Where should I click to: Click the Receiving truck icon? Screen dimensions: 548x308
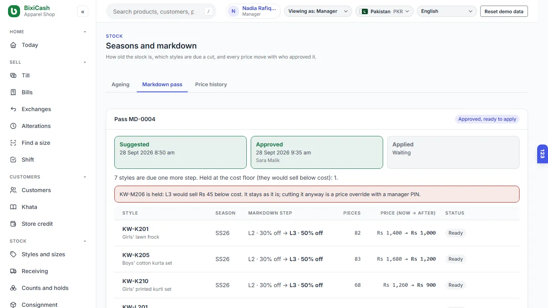tap(14, 271)
